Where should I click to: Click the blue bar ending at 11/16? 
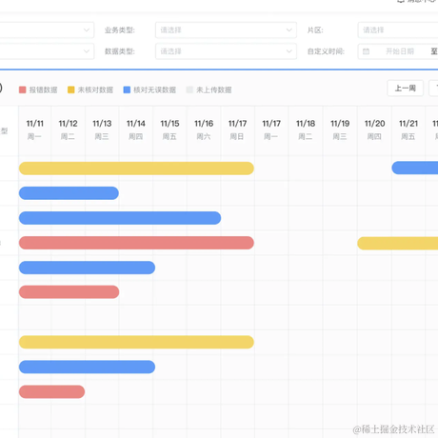coord(120,218)
